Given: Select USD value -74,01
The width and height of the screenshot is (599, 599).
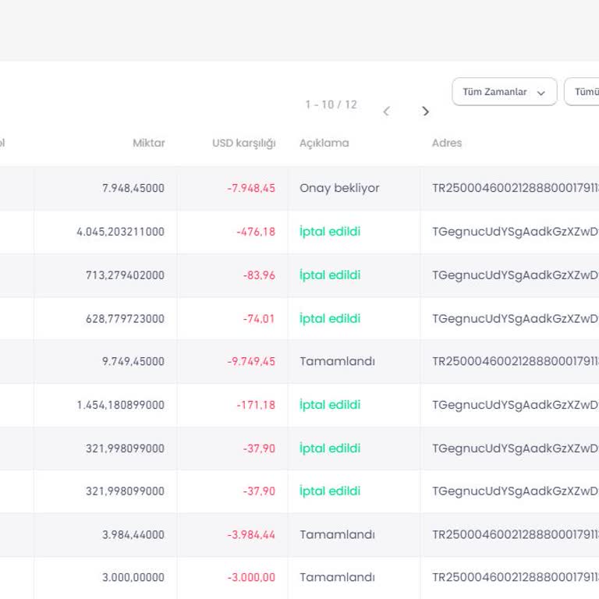Looking at the screenshot, I should [260, 318].
